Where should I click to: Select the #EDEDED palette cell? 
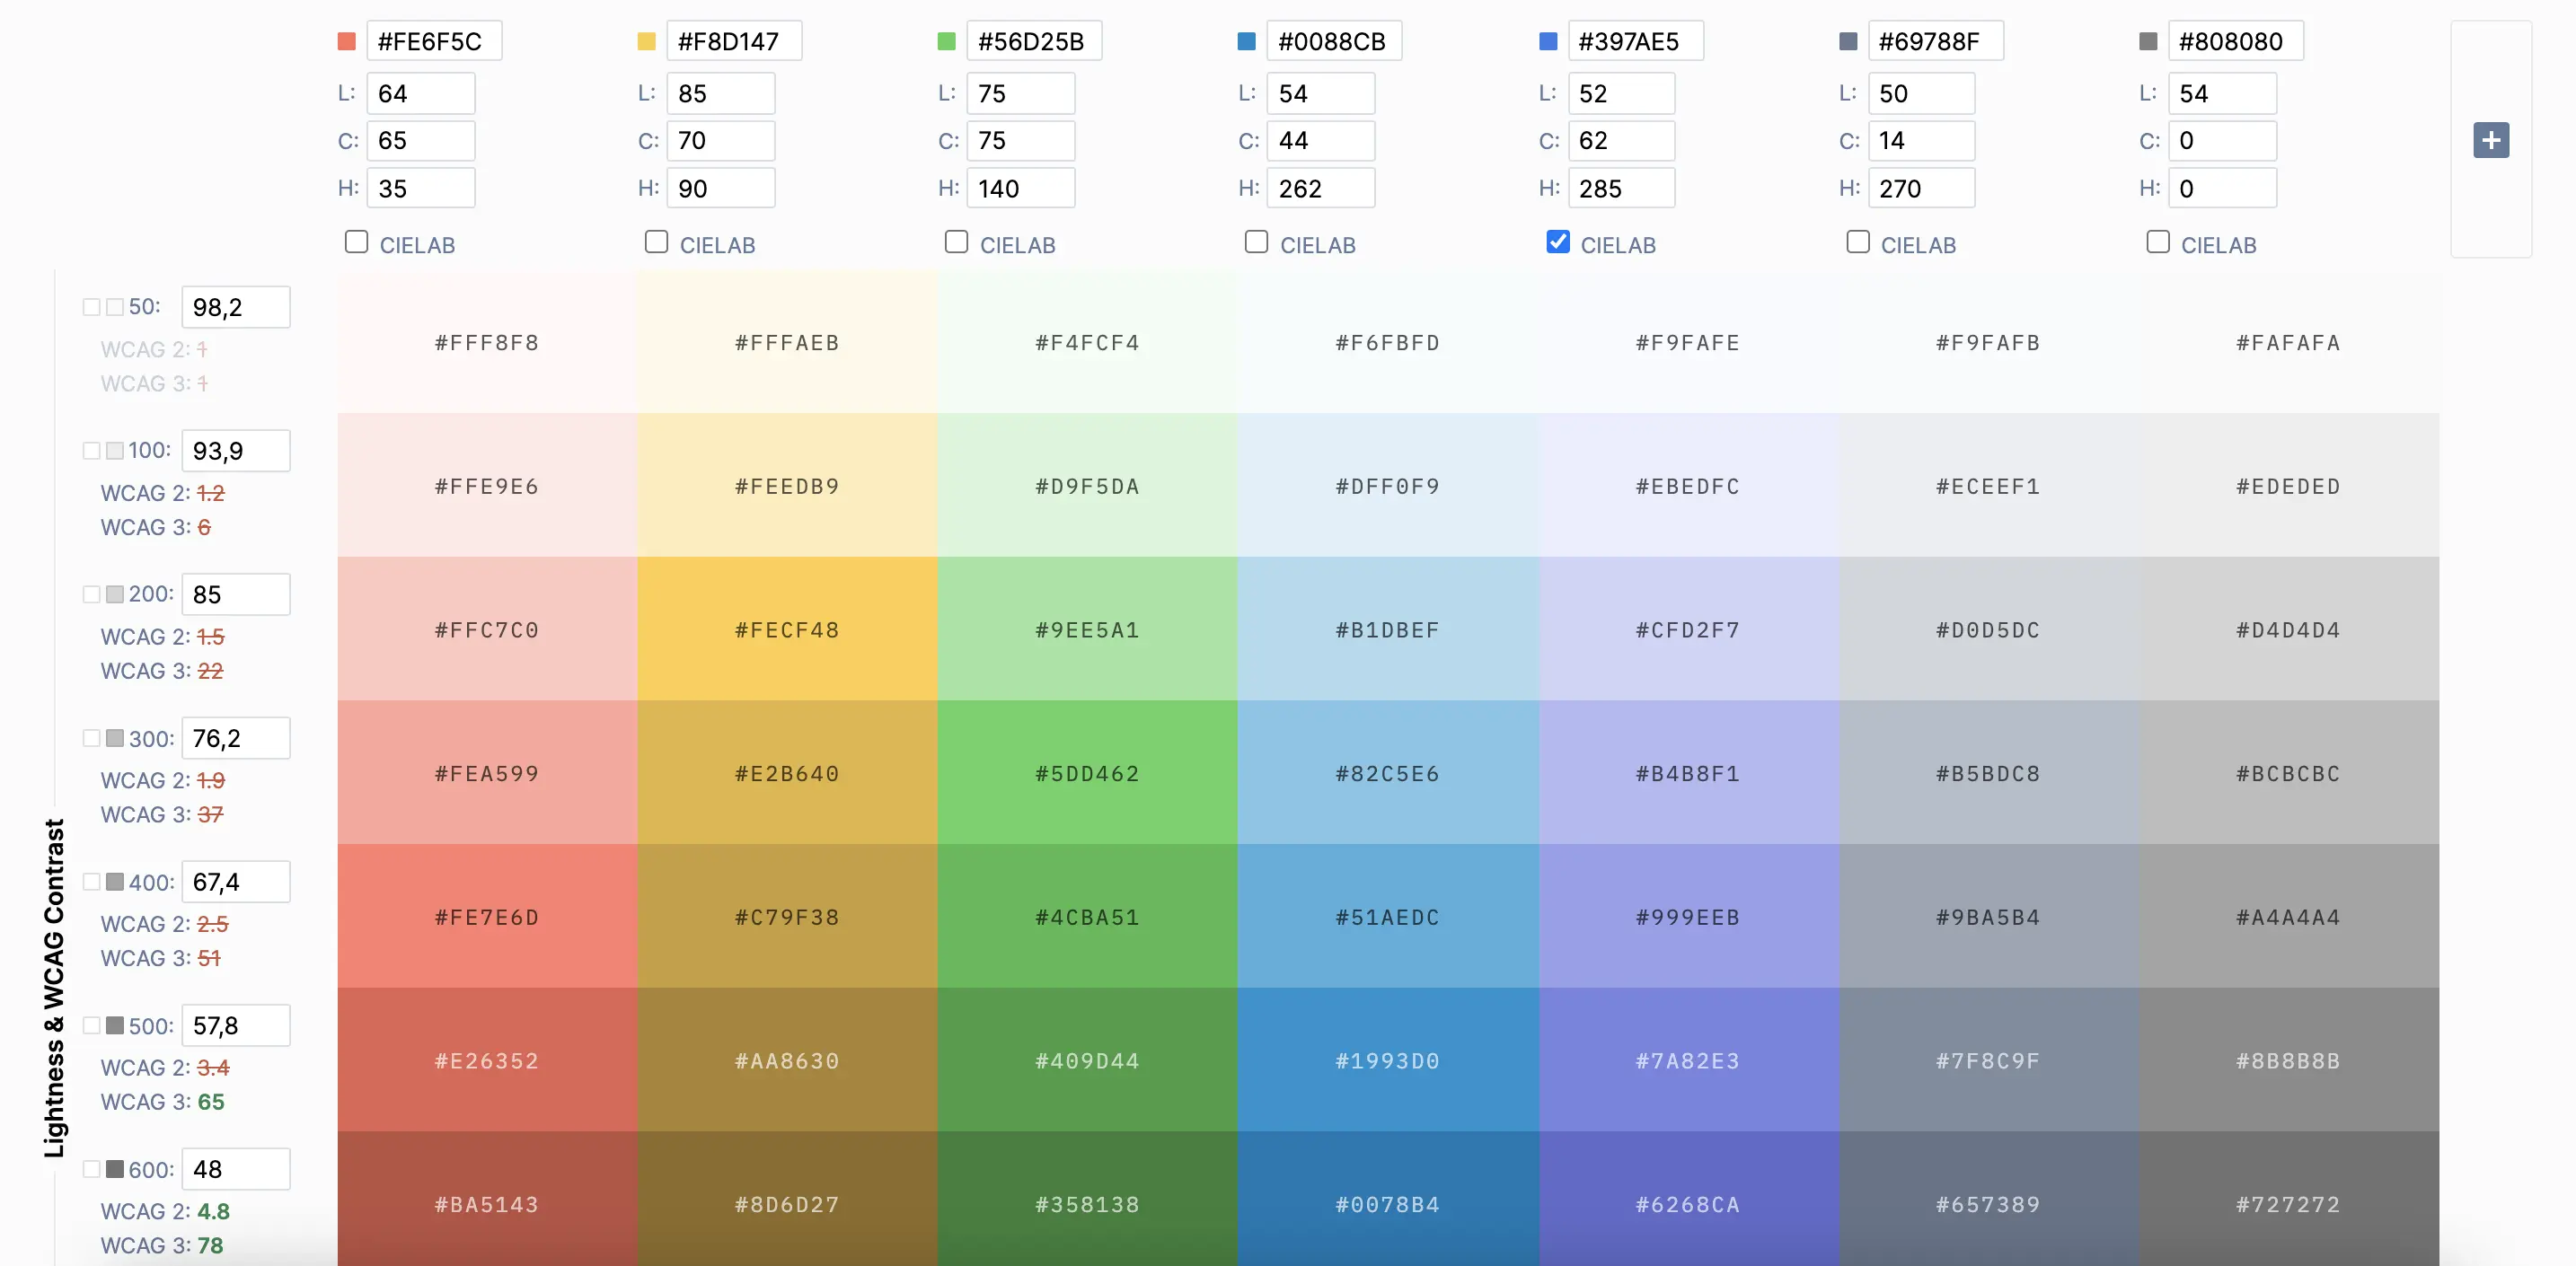pyautogui.click(x=2288, y=486)
